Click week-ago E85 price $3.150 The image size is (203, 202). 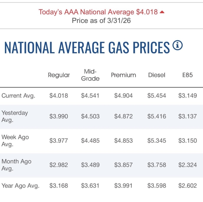187,141
